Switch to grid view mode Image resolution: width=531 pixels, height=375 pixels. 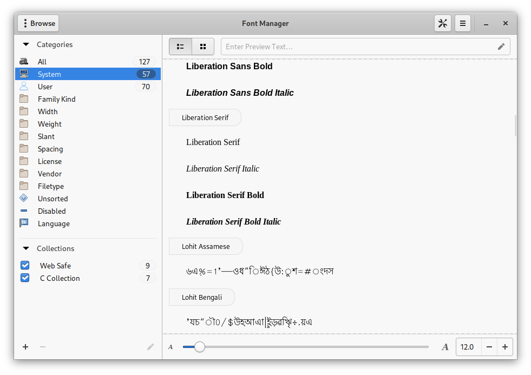click(x=203, y=47)
